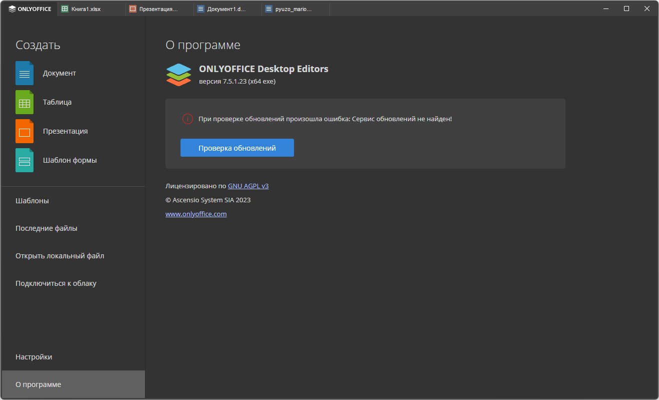Viewport: 659px width, 400px height.
Task: Click the teal Form template icon
Action: tap(24, 160)
